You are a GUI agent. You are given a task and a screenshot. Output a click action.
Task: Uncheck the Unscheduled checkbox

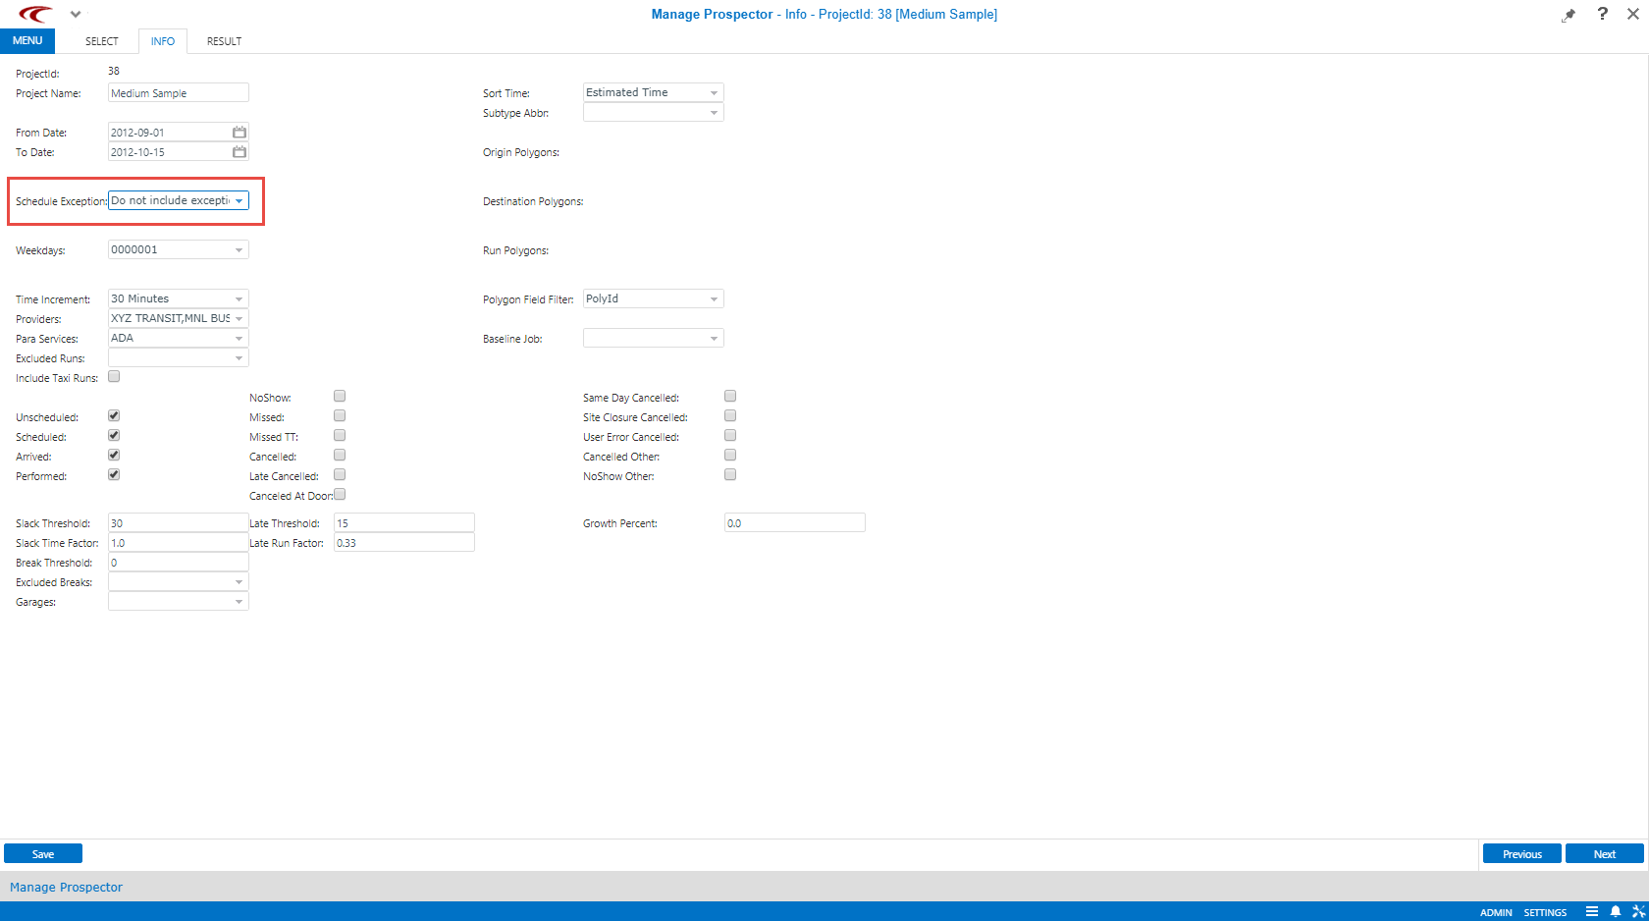pos(114,416)
